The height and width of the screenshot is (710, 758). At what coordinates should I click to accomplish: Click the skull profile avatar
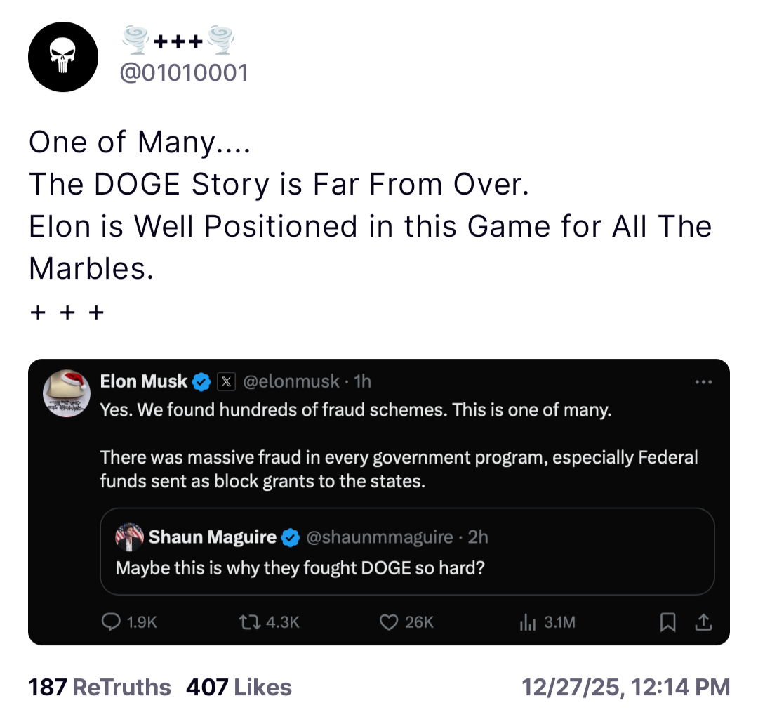[x=62, y=57]
